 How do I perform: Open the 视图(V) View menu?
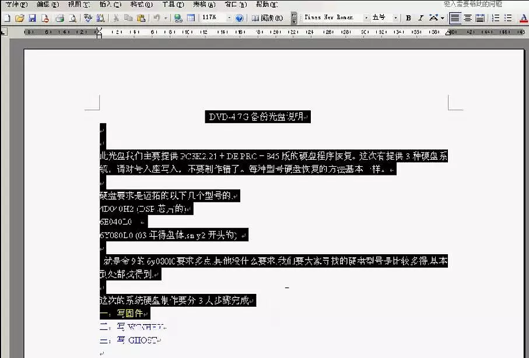pyautogui.click(x=79, y=5)
